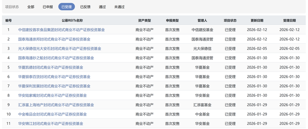Click 受理日期 2026-02-05 in row 3
308x129 pixels.
[x=290, y=48]
